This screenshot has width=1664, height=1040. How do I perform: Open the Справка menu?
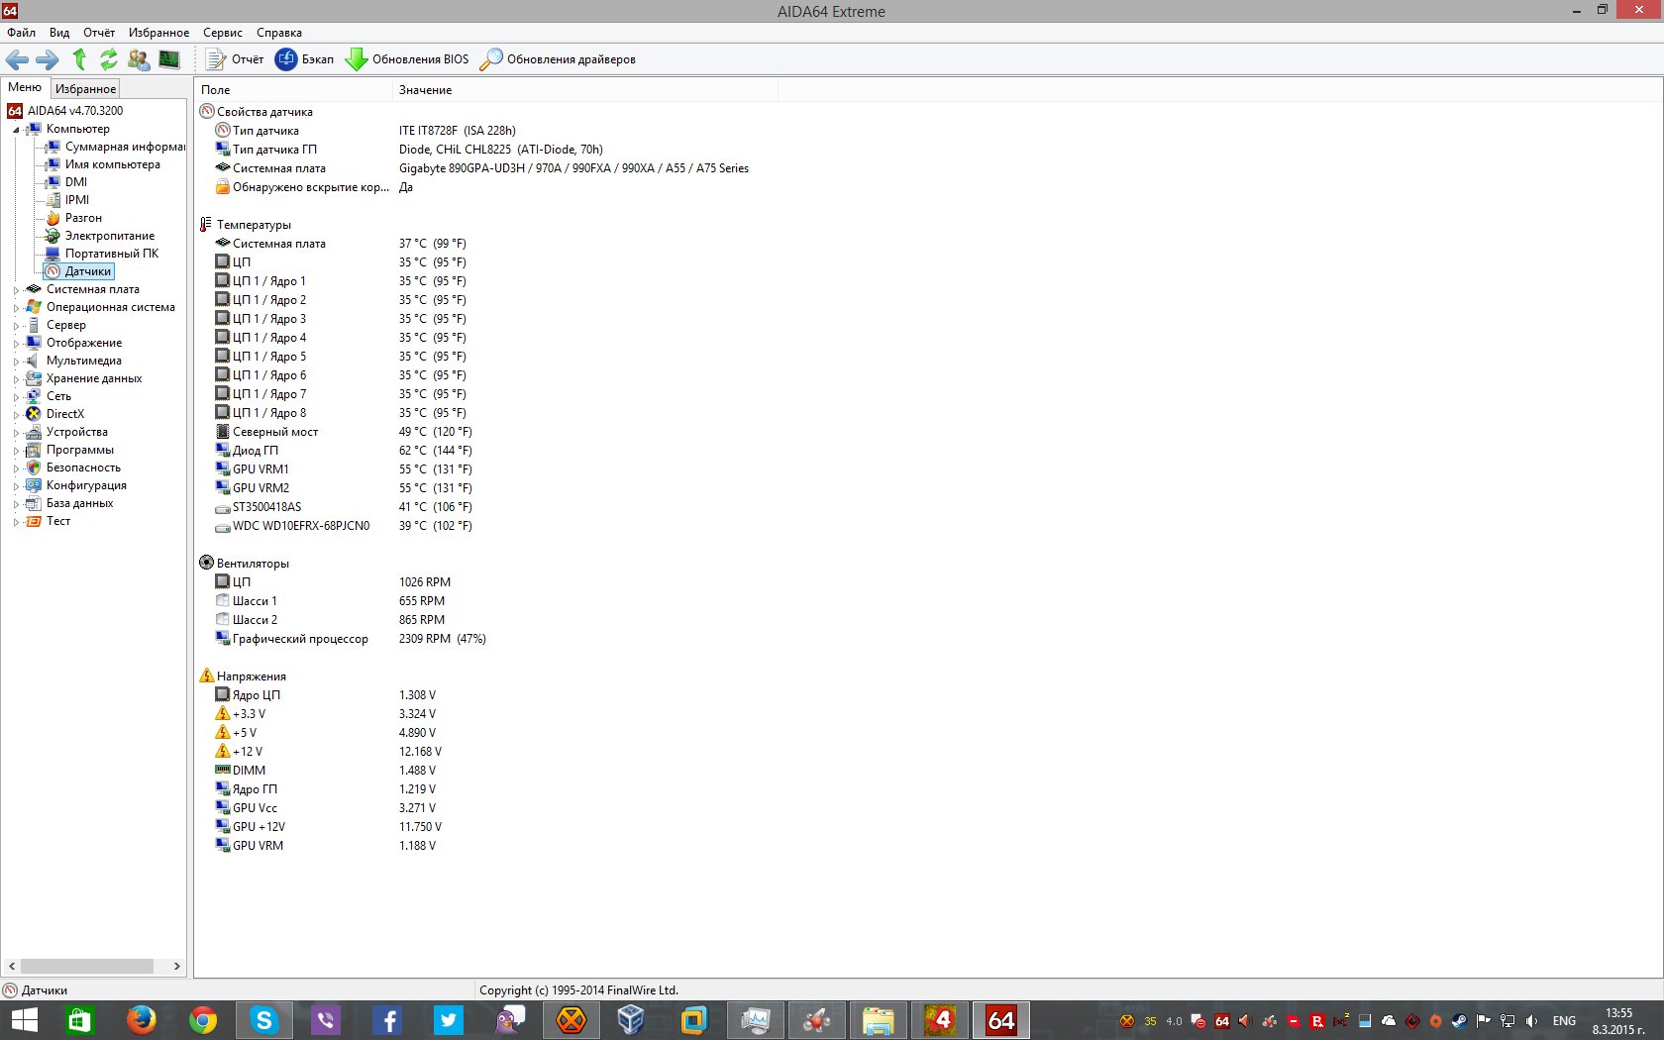pyautogui.click(x=279, y=33)
